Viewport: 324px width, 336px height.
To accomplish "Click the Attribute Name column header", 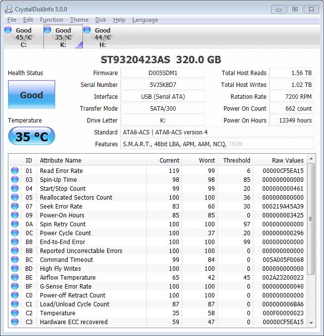I will tap(91, 160).
